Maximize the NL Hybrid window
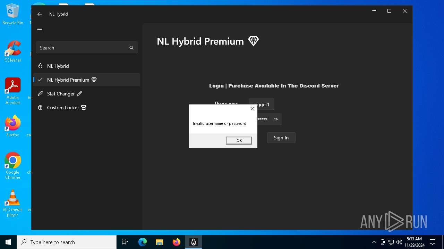The height and width of the screenshot is (249, 444). (x=389, y=11)
